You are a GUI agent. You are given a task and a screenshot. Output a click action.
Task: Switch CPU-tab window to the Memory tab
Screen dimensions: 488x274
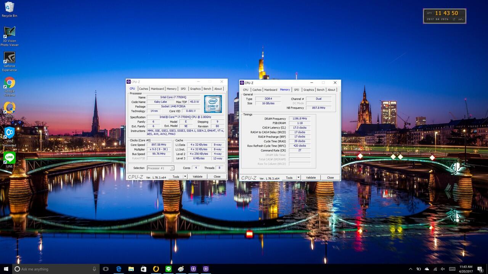click(x=172, y=89)
